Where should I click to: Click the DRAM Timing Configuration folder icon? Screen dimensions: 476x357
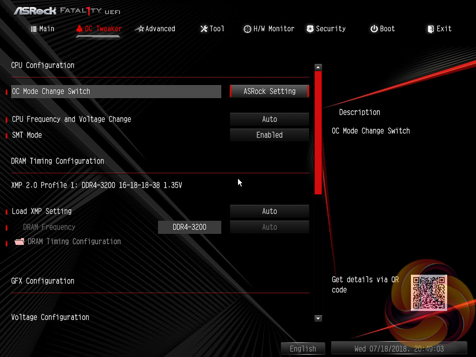[20, 242]
